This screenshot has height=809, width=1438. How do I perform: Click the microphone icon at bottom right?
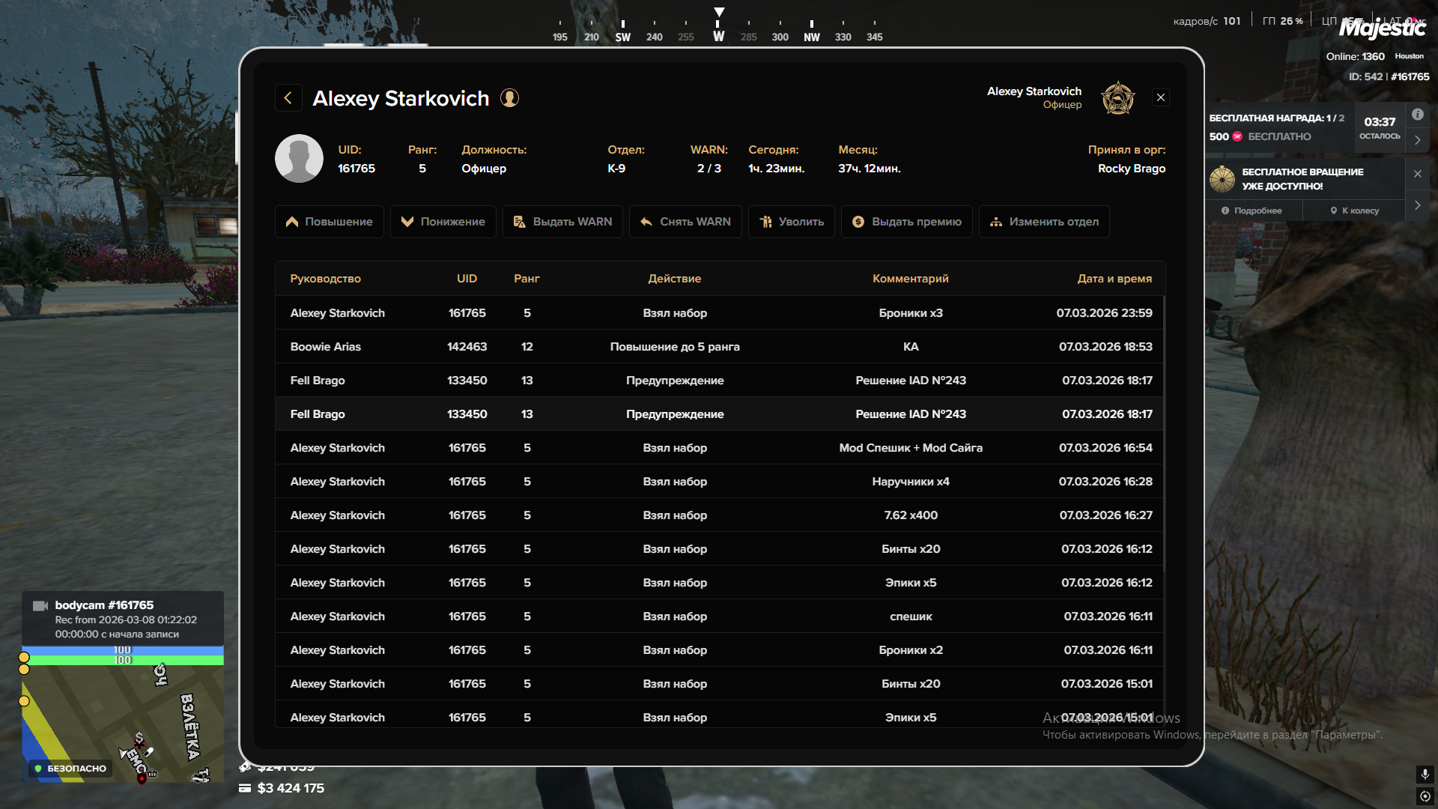pyautogui.click(x=1425, y=774)
